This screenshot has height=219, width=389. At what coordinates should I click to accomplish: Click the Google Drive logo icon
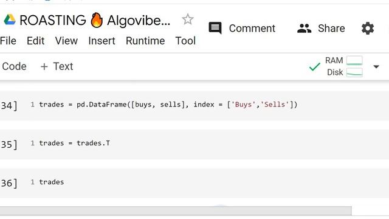[10, 20]
